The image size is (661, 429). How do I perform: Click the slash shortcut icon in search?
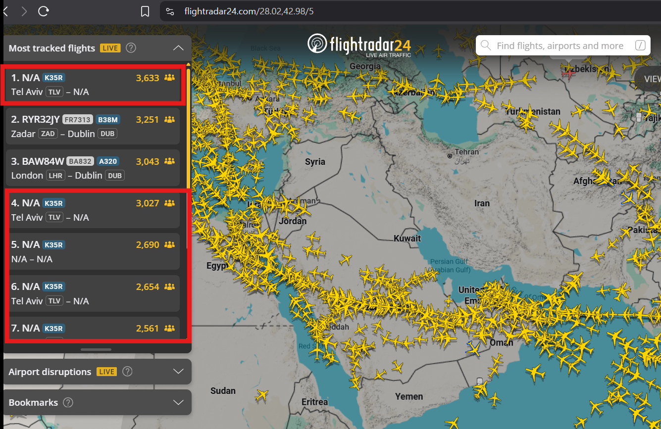click(x=640, y=46)
